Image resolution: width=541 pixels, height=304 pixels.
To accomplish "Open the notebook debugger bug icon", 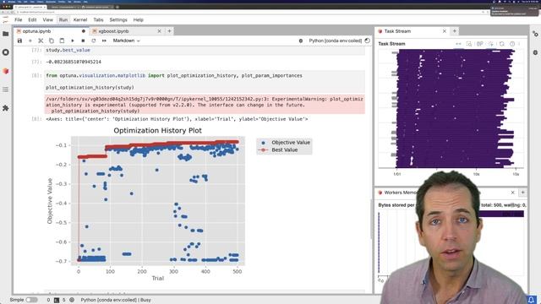I will [301, 41].
